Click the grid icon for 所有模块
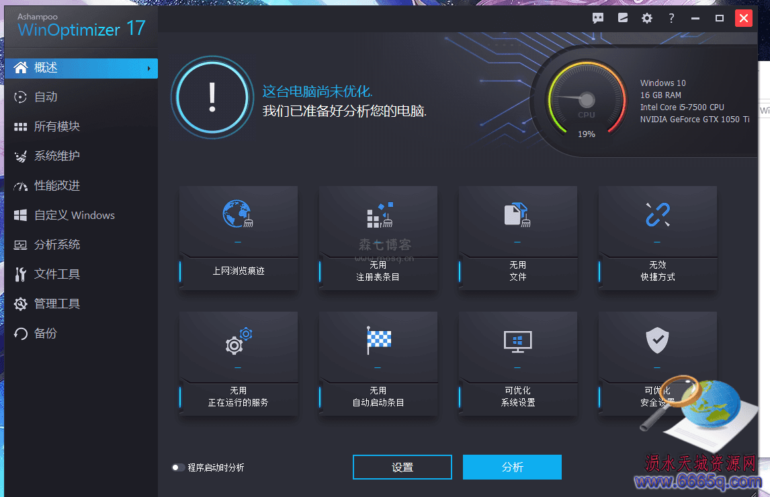770x497 pixels. coord(20,127)
